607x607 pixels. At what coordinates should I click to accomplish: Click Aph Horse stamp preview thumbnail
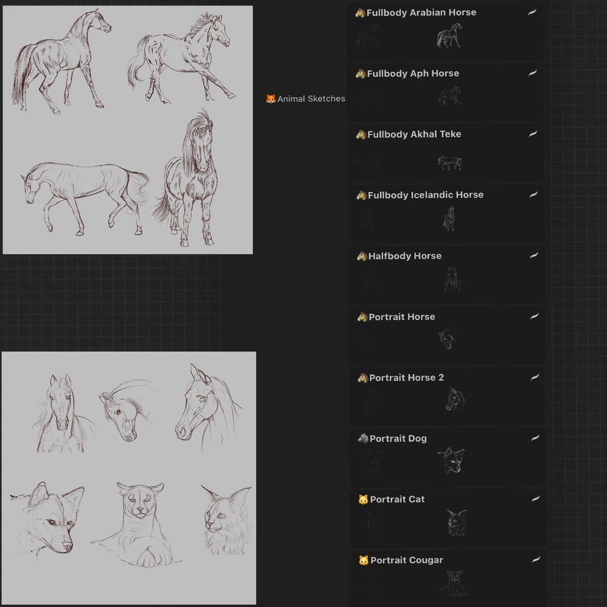click(x=450, y=95)
